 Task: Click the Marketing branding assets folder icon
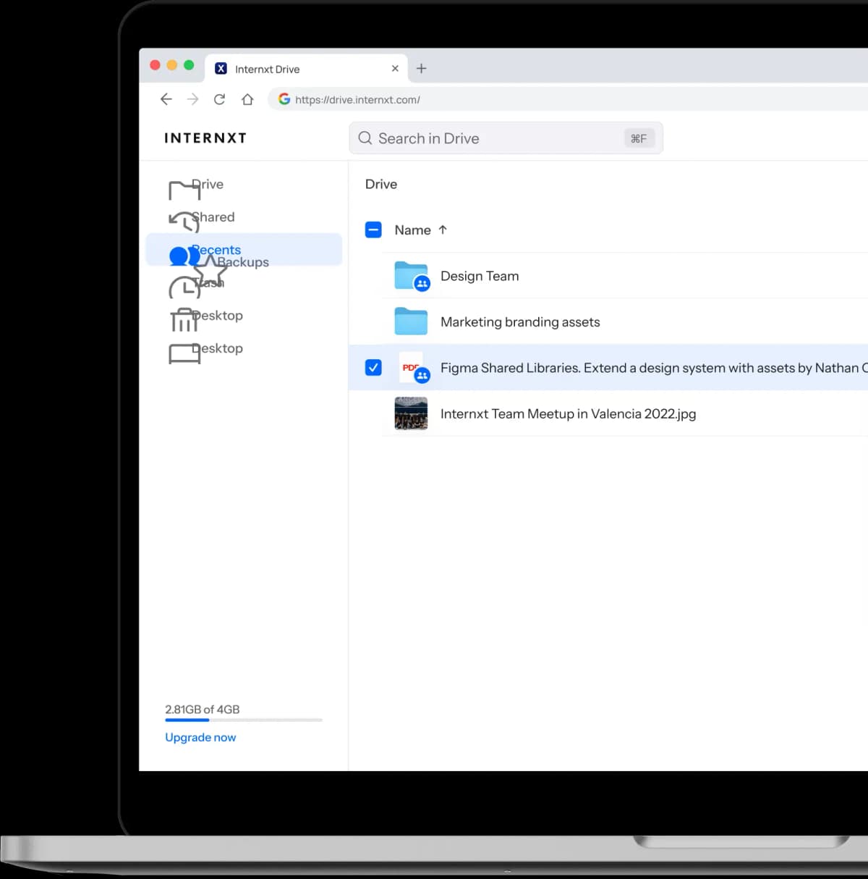(411, 321)
